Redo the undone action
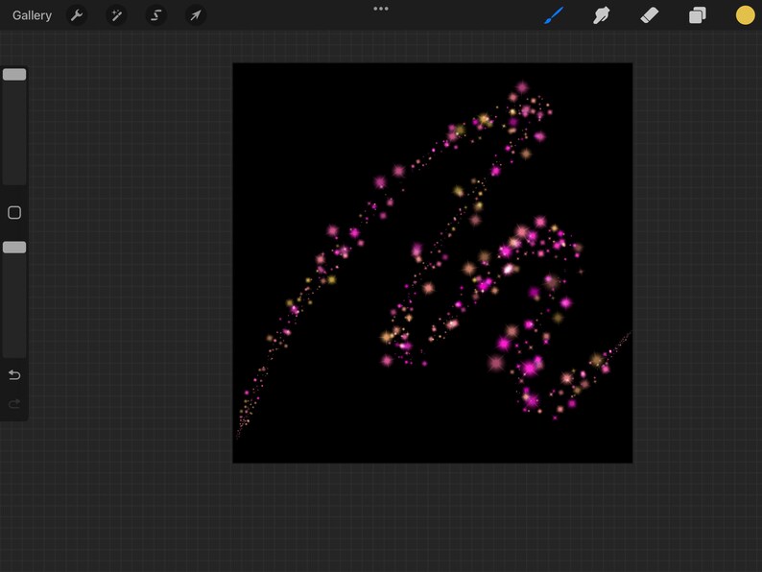This screenshot has width=762, height=572. point(14,404)
